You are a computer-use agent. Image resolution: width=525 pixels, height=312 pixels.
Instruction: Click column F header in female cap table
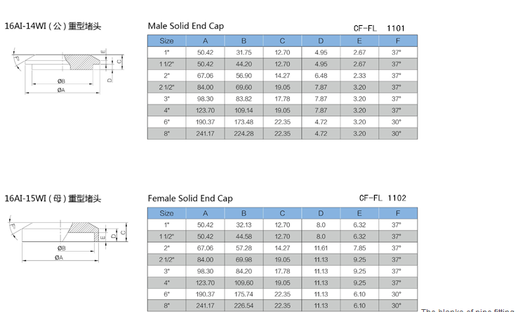[398, 213]
